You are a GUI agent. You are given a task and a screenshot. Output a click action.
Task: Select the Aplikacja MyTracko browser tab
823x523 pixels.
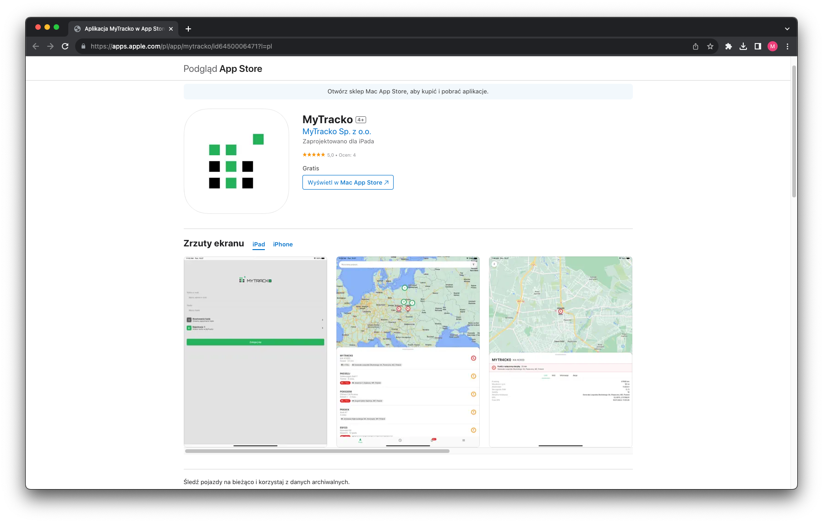pyautogui.click(x=123, y=29)
